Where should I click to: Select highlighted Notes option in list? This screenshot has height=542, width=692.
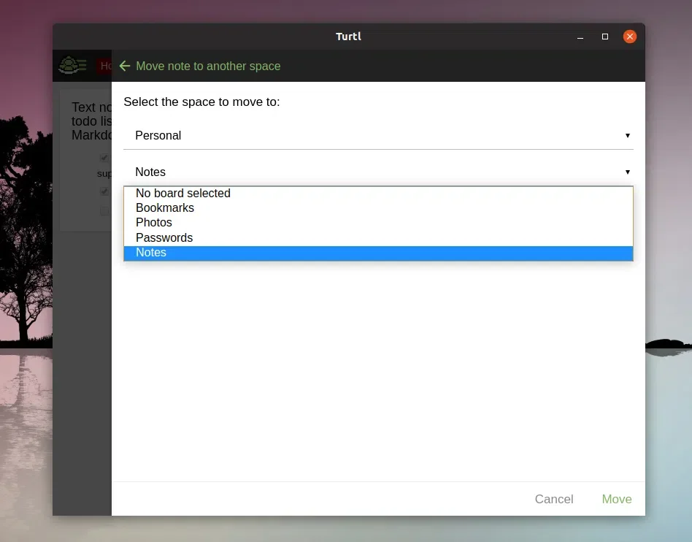(378, 253)
